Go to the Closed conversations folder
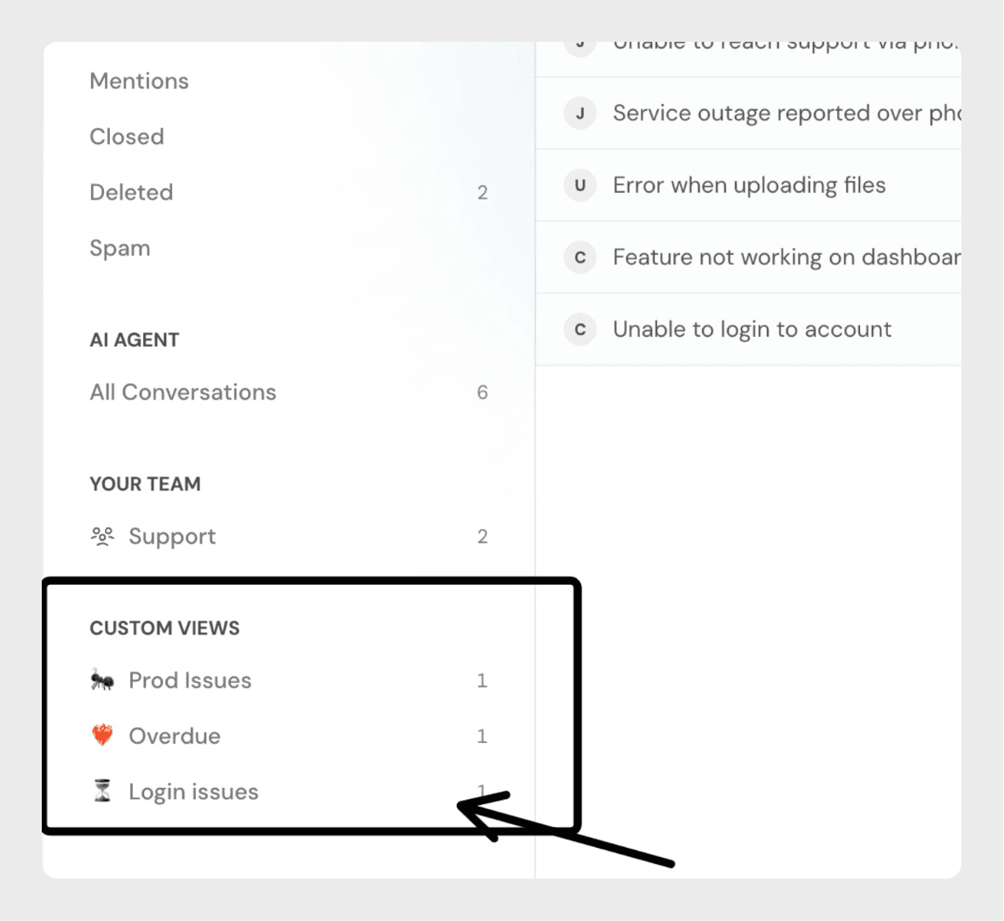Image resolution: width=1004 pixels, height=921 pixels. [x=127, y=136]
